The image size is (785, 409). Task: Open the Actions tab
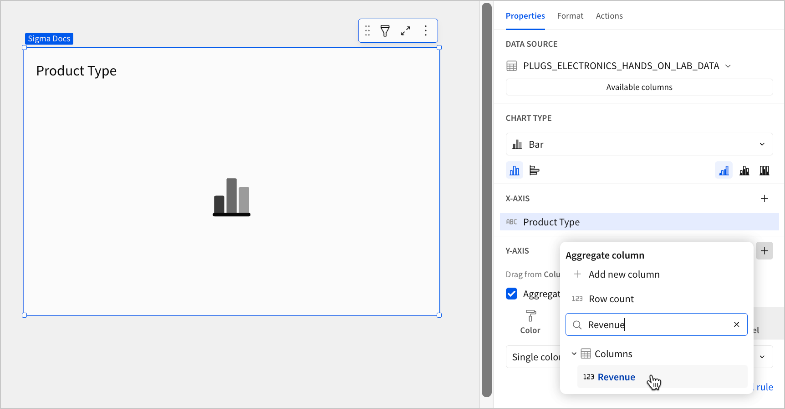[609, 15]
